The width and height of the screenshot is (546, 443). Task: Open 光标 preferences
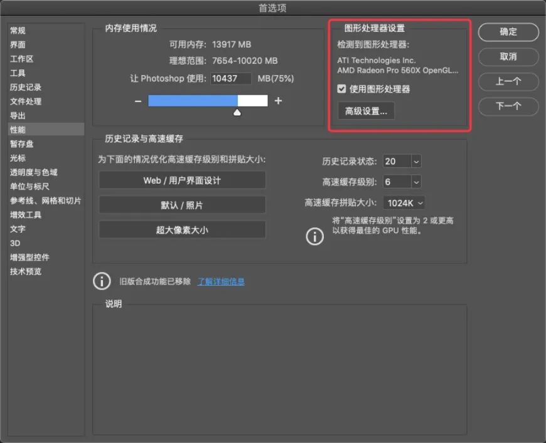click(46, 158)
